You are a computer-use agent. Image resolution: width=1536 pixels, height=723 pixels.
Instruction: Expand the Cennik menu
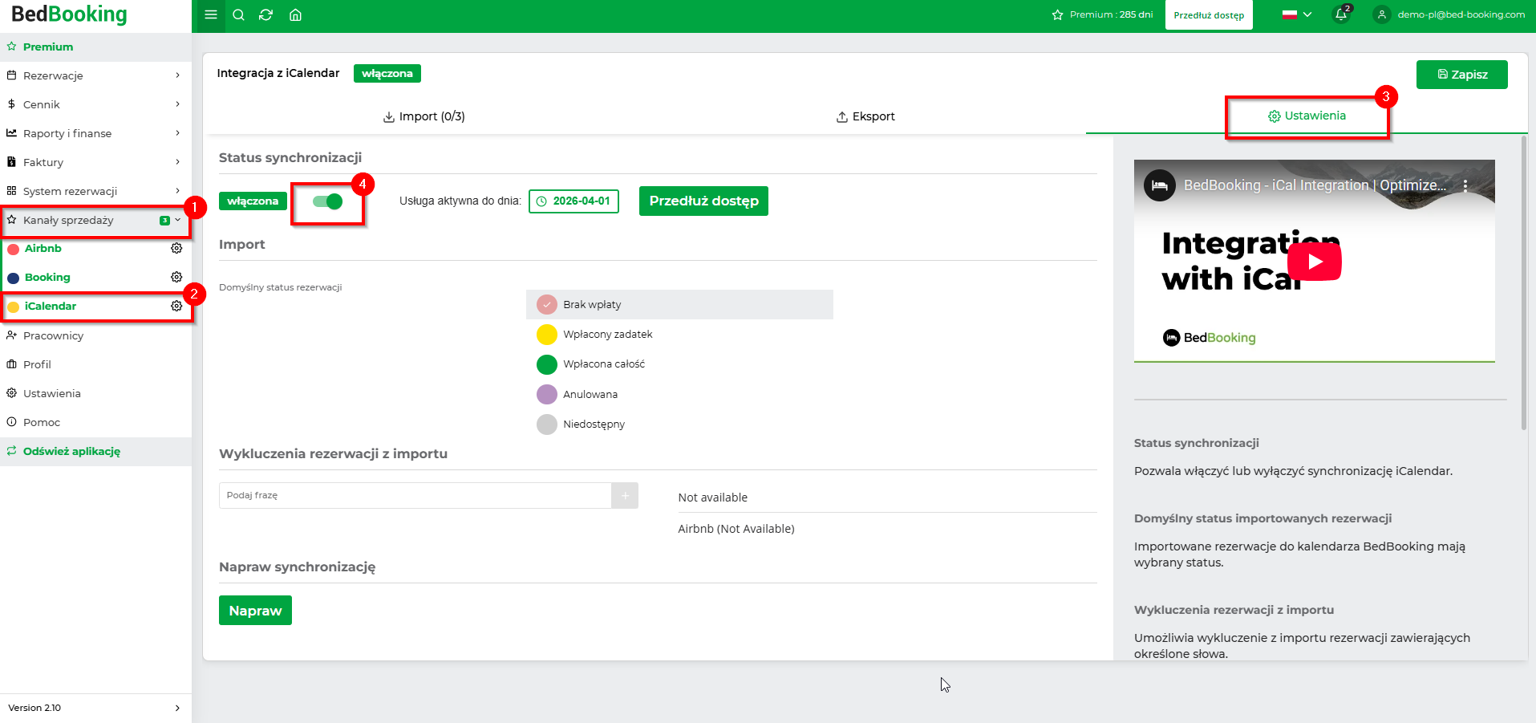(95, 104)
